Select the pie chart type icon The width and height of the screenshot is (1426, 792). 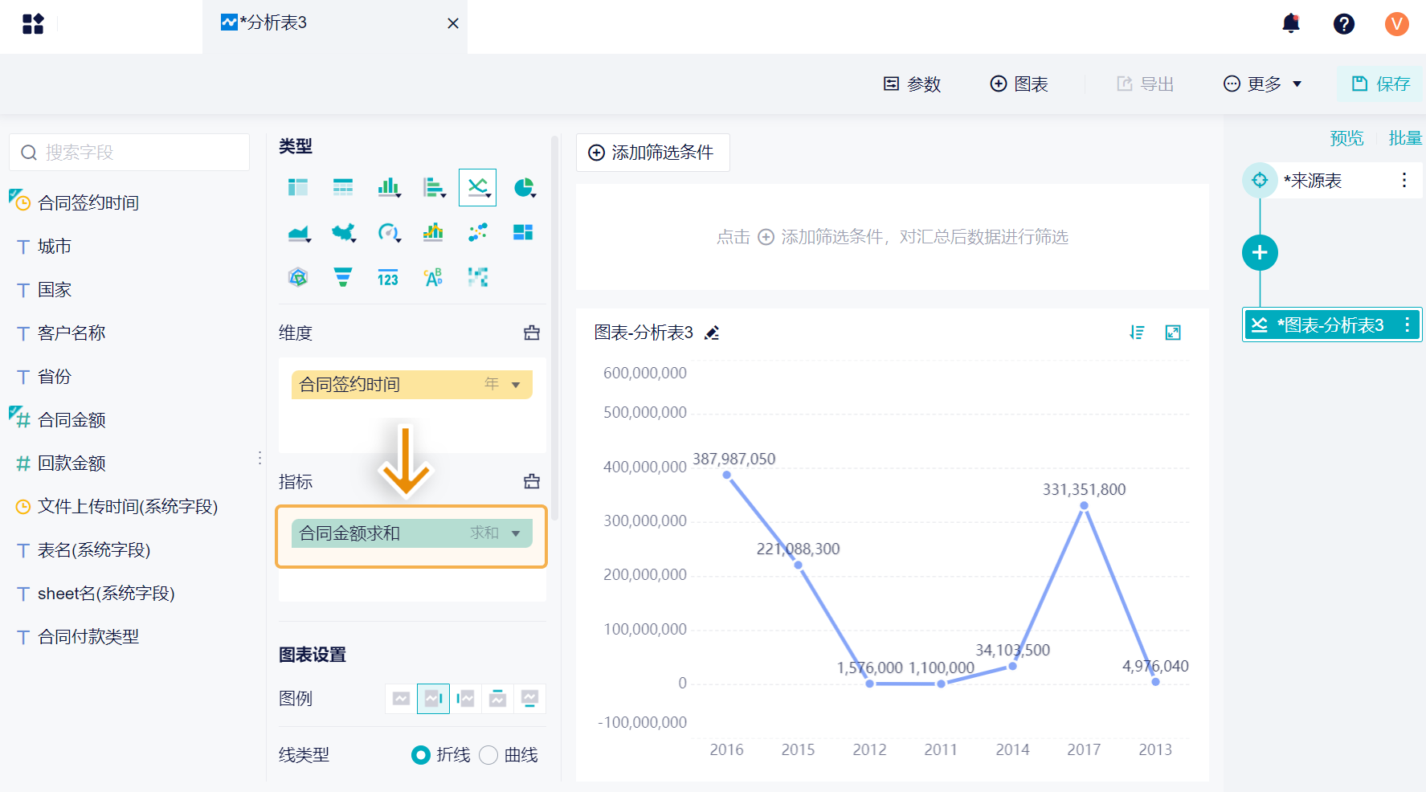pyautogui.click(x=524, y=188)
